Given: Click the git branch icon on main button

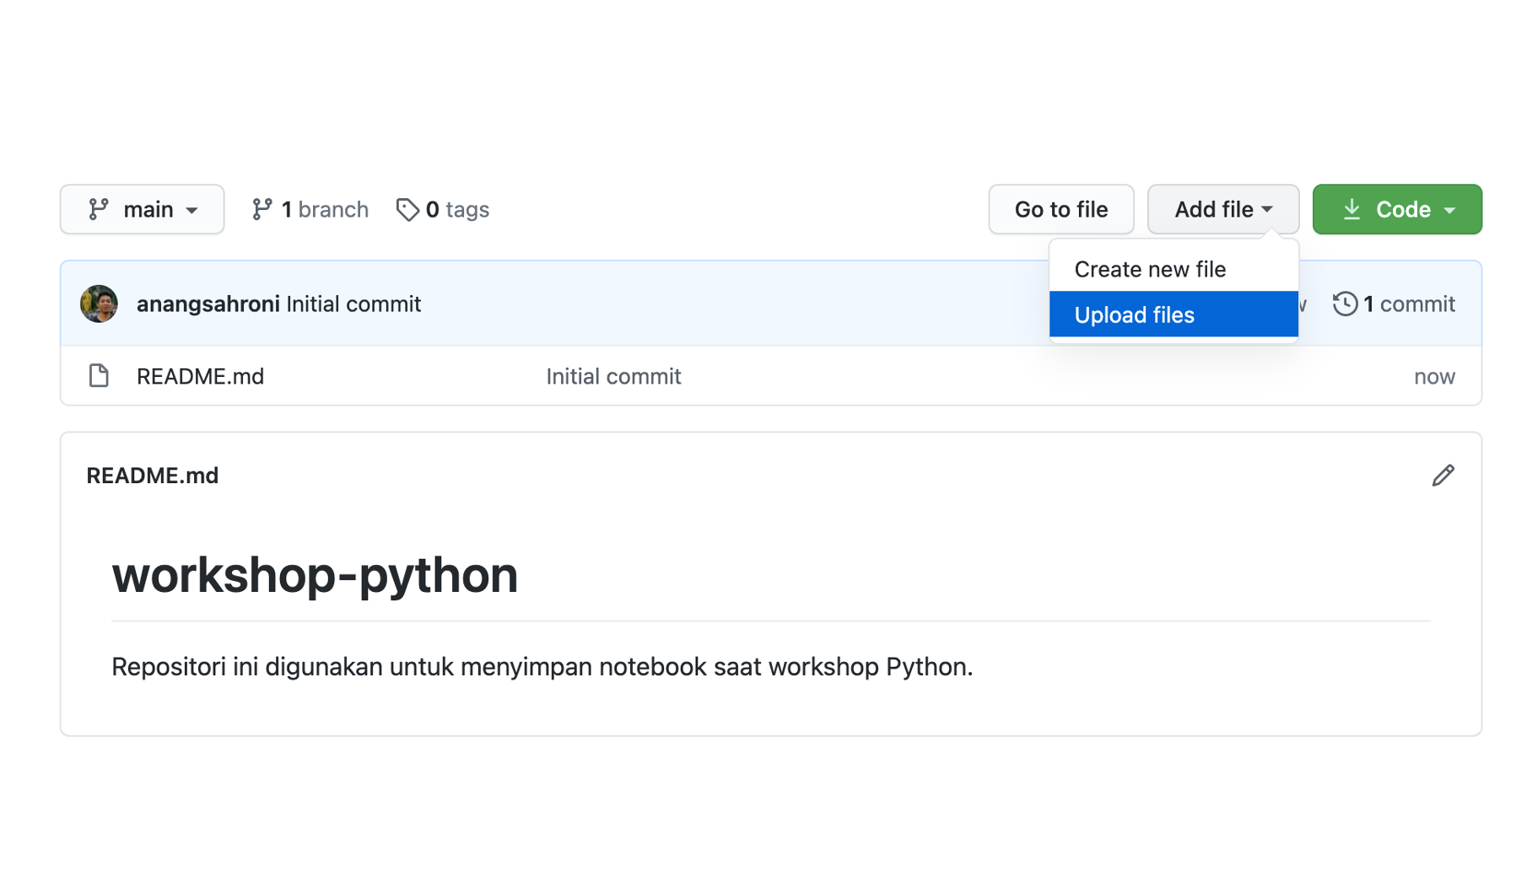Looking at the screenshot, I should [99, 209].
